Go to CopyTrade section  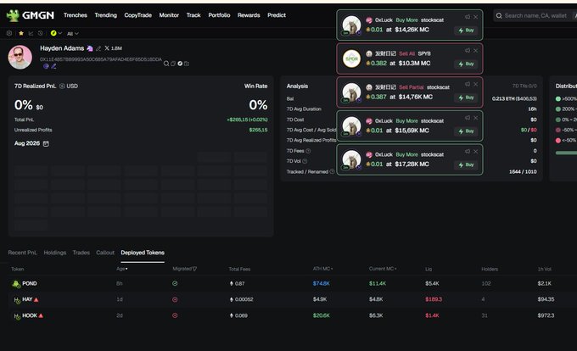tap(138, 15)
